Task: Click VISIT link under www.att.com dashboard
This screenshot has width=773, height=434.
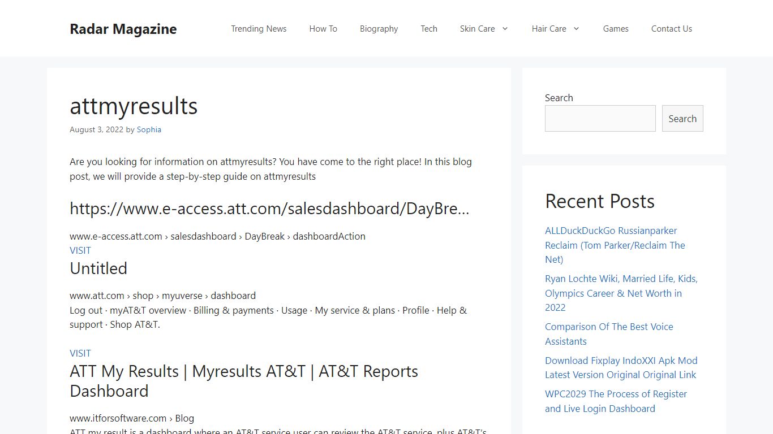Action: pos(80,353)
